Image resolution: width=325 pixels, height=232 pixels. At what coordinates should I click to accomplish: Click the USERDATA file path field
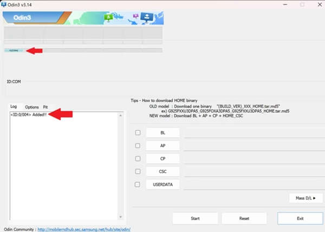point(255,184)
